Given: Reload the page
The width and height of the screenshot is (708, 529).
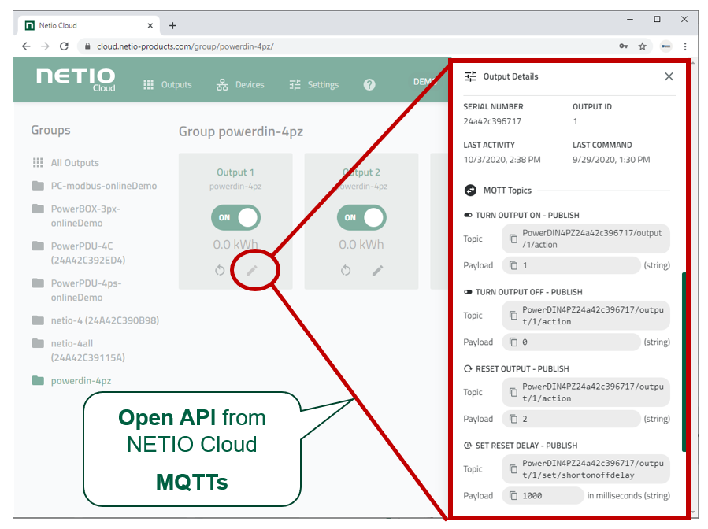Looking at the screenshot, I should point(64,46).
